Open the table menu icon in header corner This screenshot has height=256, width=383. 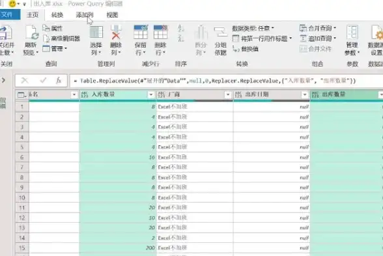(21, 95)
